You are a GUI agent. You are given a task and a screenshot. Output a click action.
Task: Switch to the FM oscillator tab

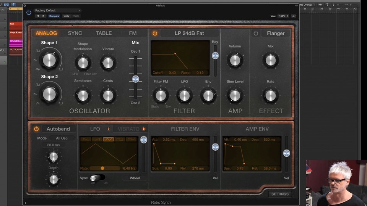133,33
